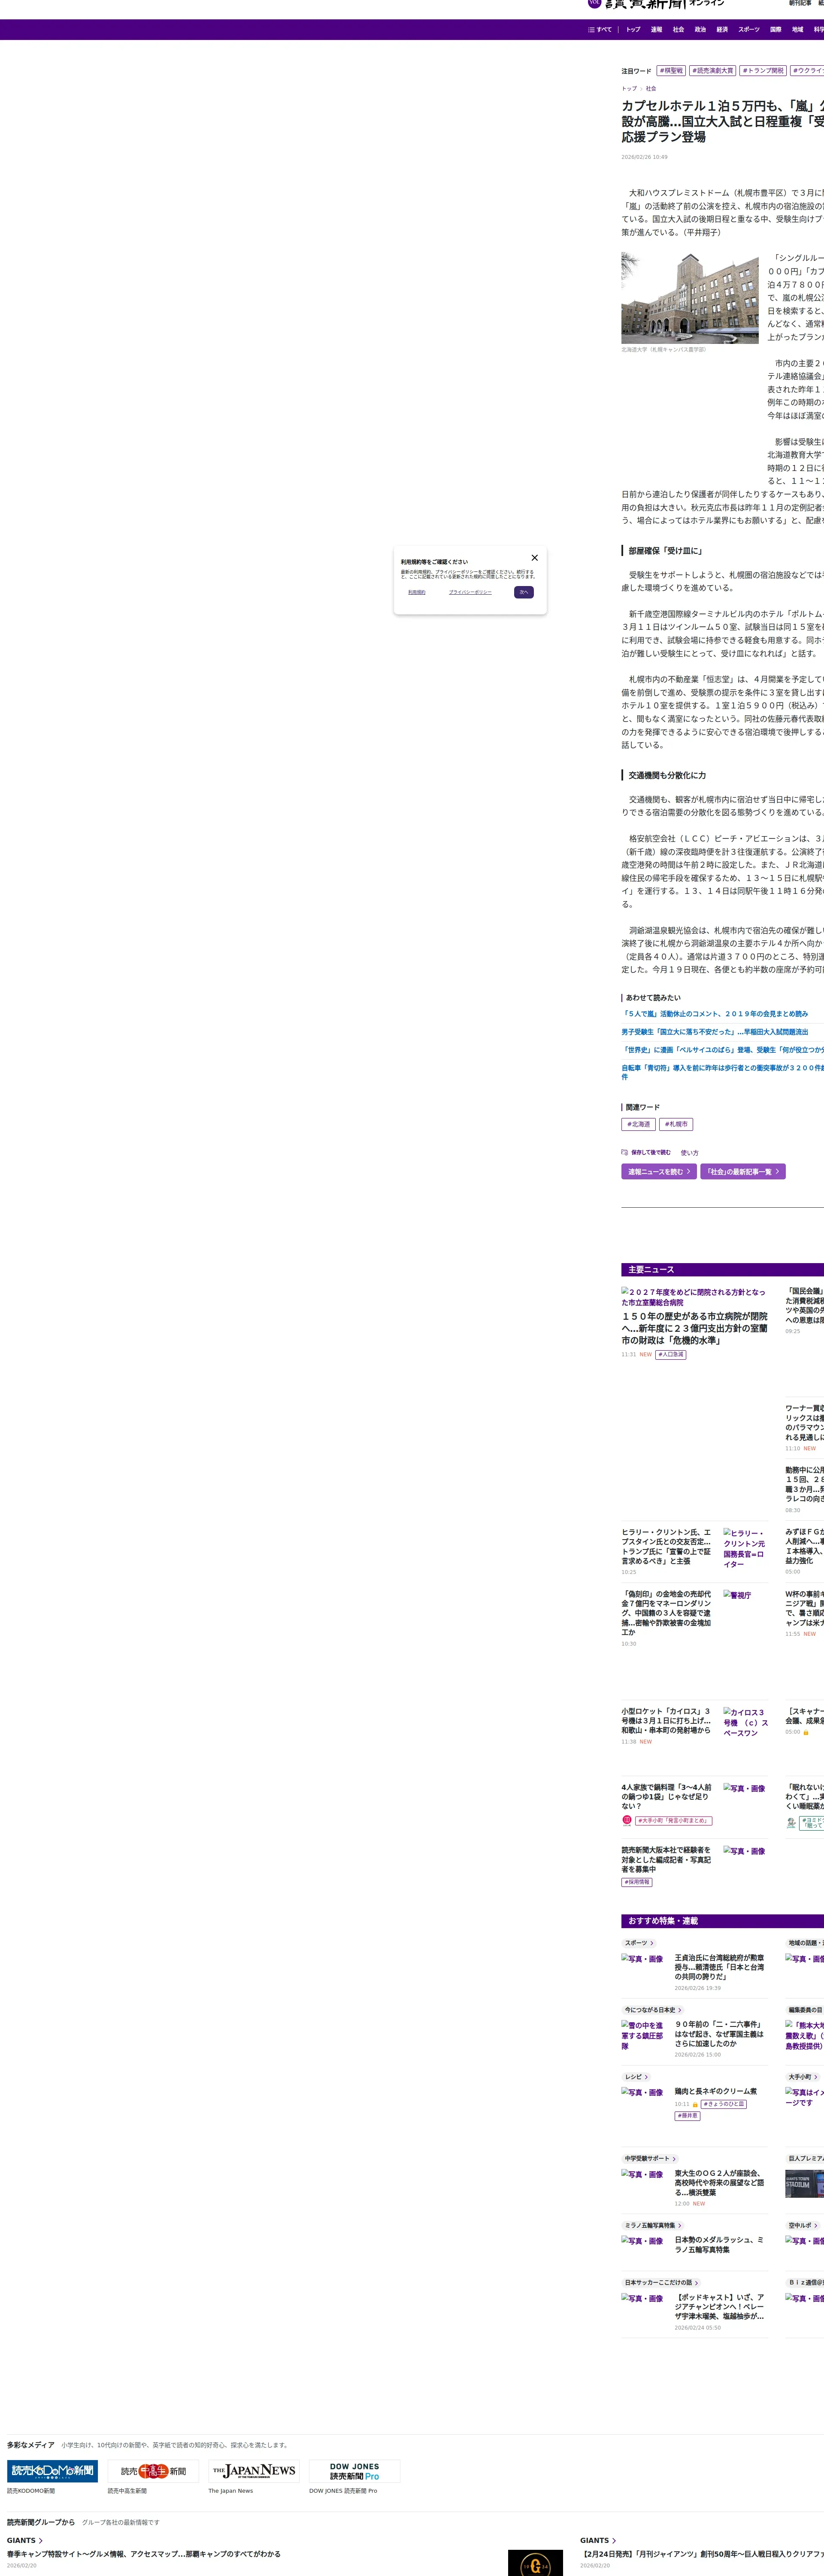This screenshot has width=824, height=2576.
Task: Expand the スポーツ section chevron
Action: (652, 1943)
